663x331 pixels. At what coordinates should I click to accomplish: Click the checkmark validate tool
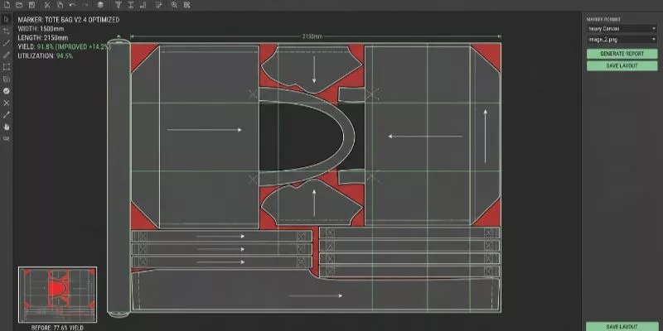pos(7,91)
